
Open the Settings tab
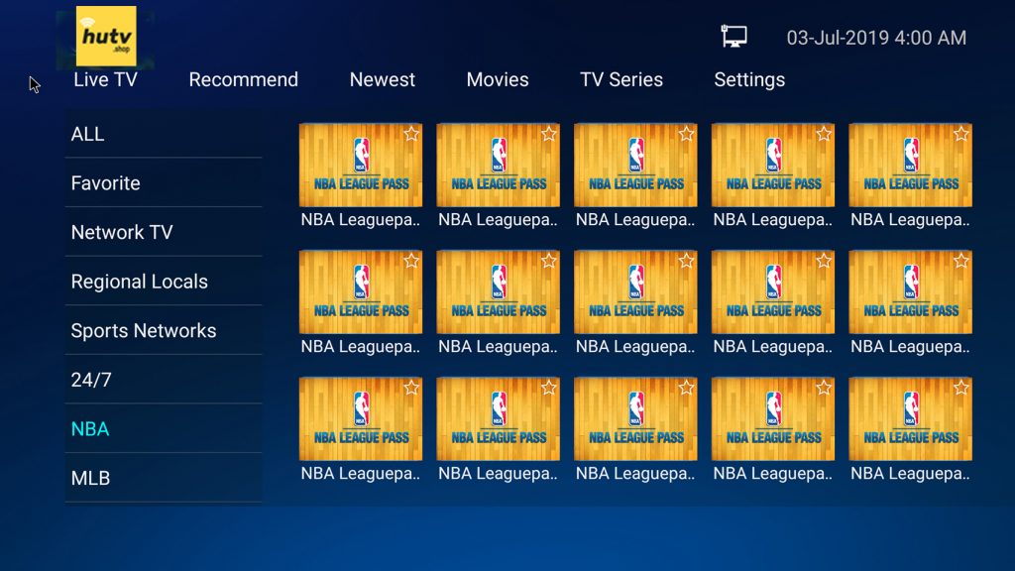(749, 79)
